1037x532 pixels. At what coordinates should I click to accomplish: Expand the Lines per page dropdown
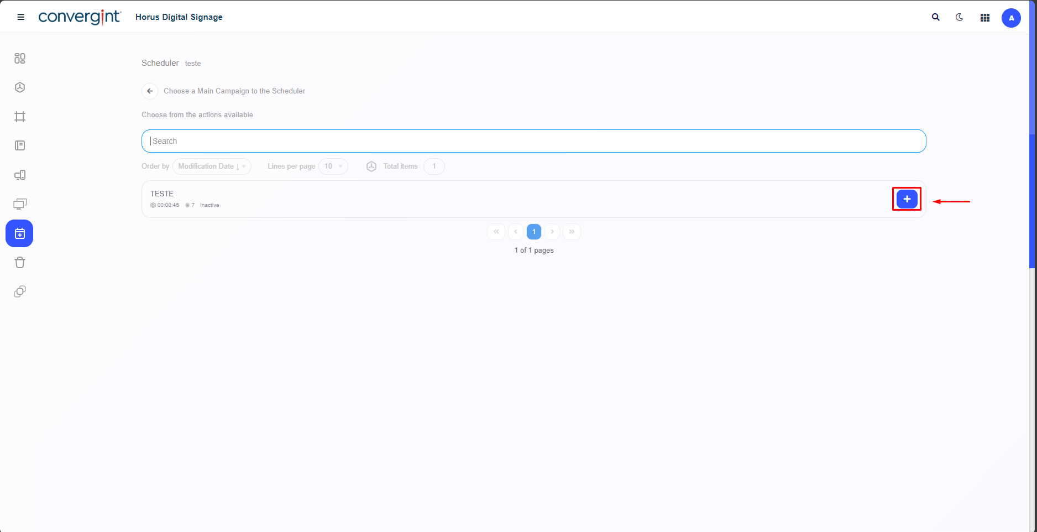pyautogui.click(x=333, y=166)
